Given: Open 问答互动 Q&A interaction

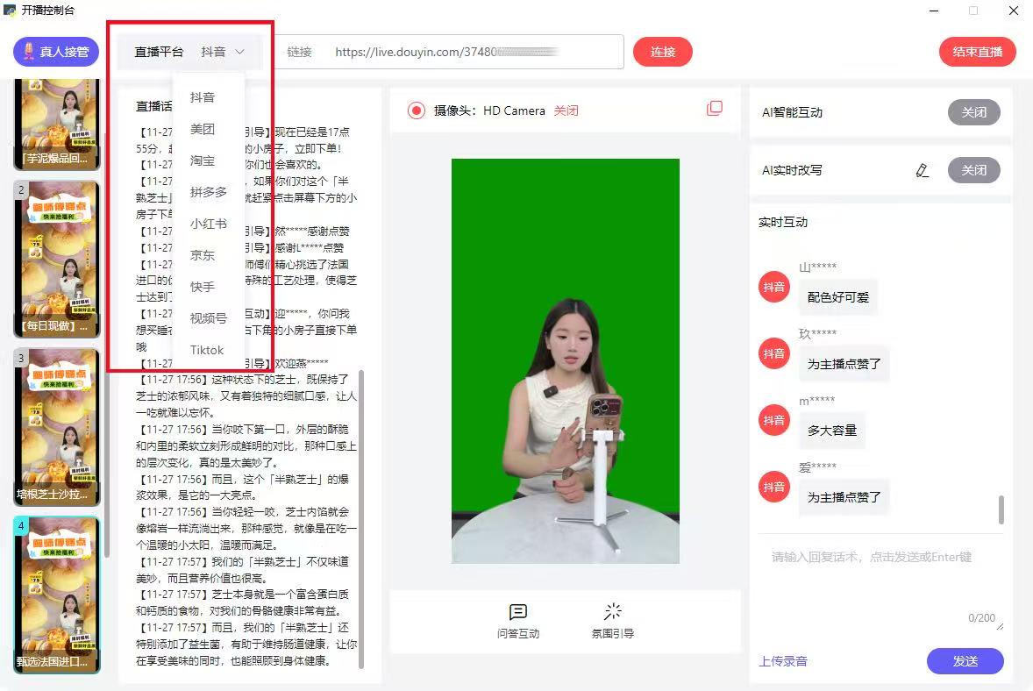Looking at the screenshot, I should [x=518, y=621].
